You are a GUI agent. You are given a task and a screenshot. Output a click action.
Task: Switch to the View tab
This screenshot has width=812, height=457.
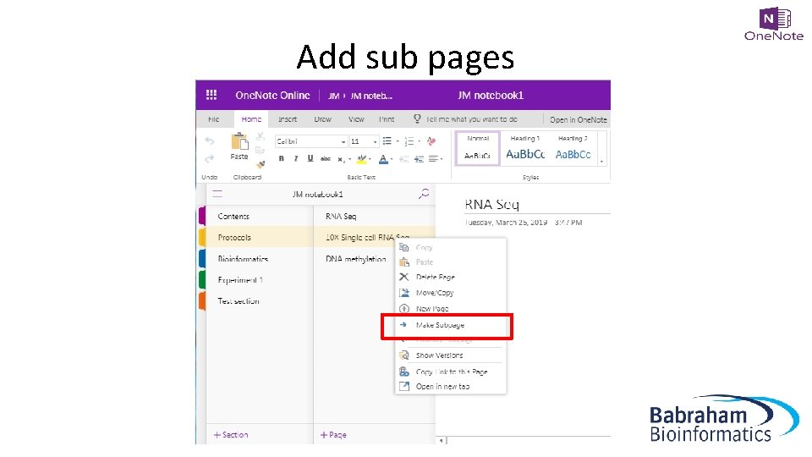click(x=356, y=119)
